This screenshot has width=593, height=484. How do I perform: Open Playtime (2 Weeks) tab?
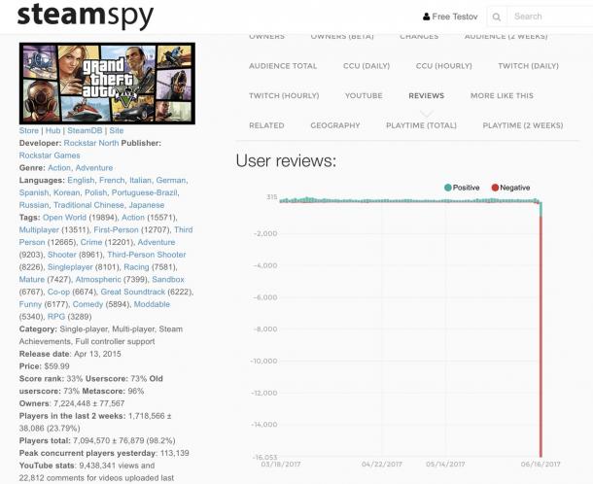point(523,125)
